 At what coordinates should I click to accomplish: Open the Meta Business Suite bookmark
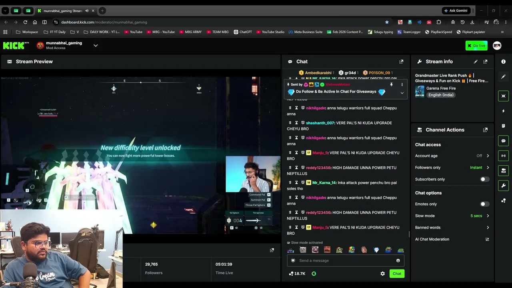coord(305,32)
